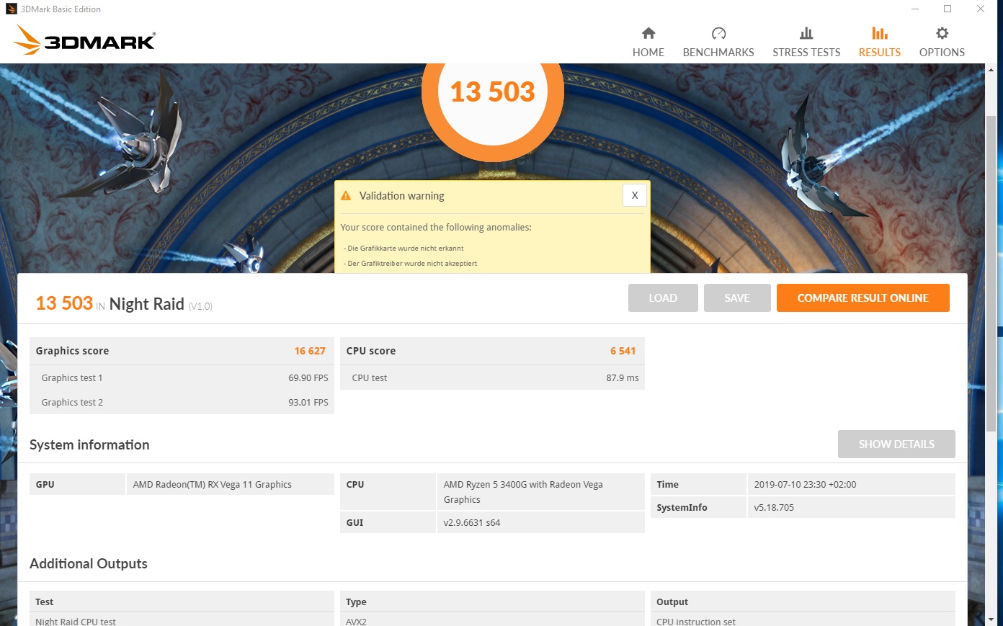
Task: Click the Type column header
Action: tap(356, 602)
